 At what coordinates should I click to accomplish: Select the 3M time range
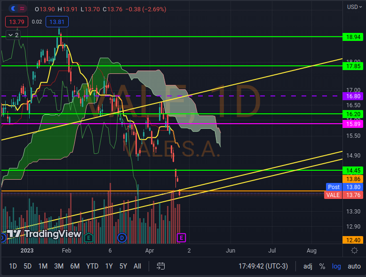click(x=59, y=266)
